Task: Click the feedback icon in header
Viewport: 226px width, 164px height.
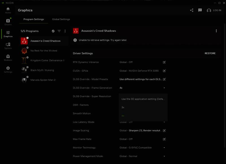Action: coord(200,10)
